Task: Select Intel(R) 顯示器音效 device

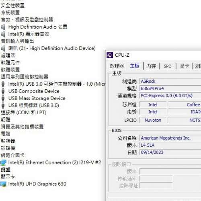Action: tap(29, 34)
